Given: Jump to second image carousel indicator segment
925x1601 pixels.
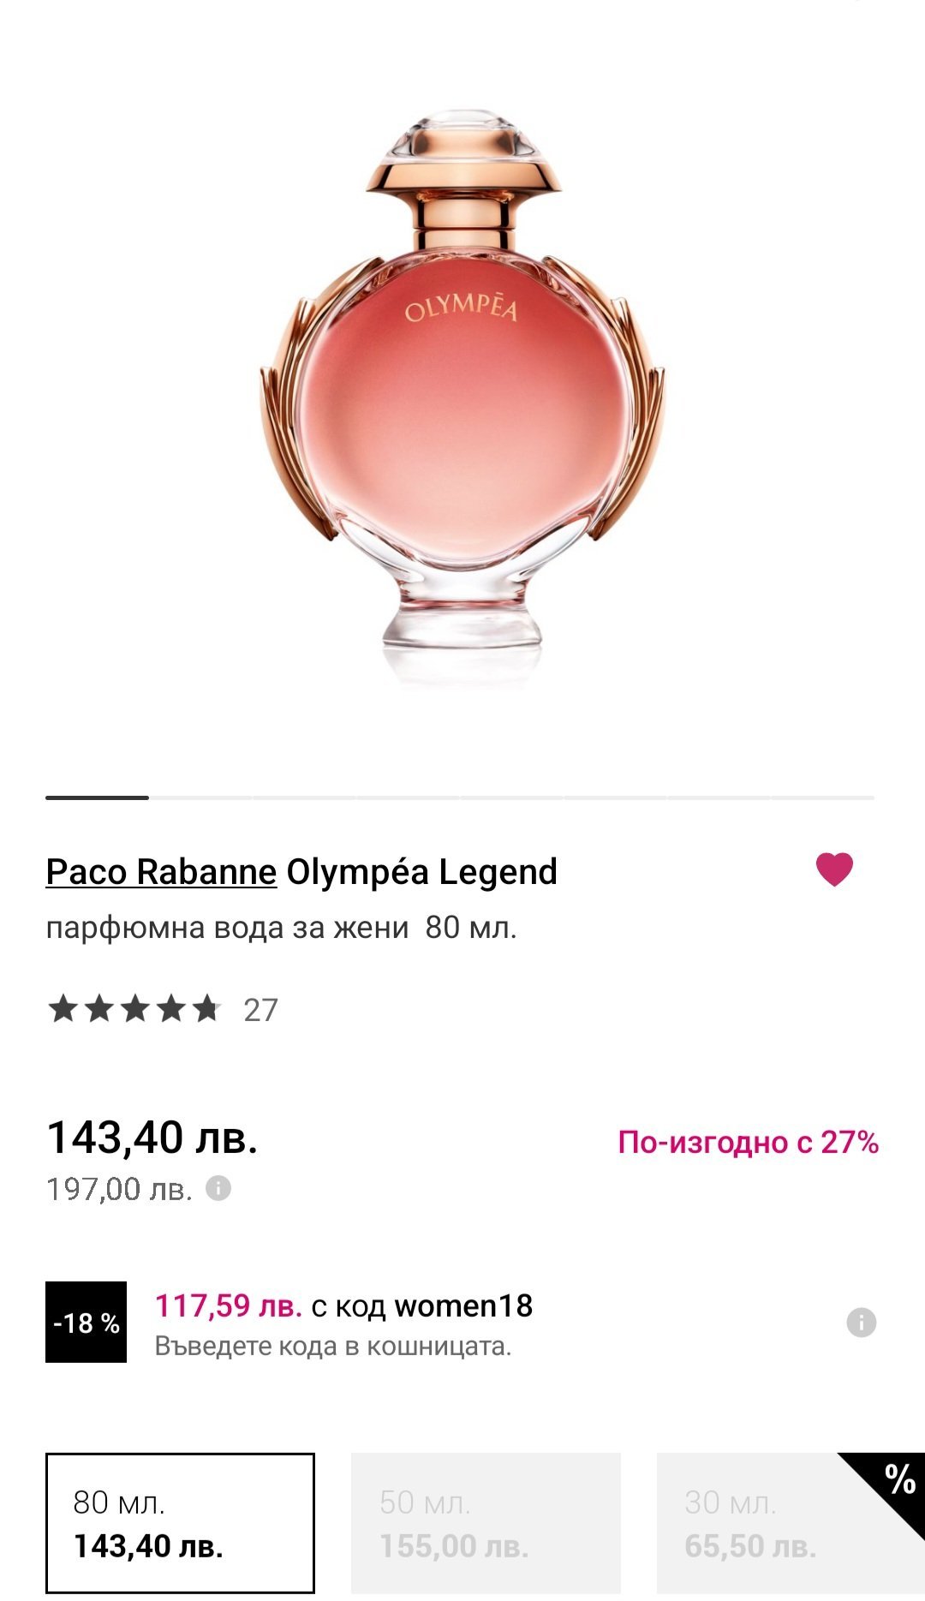Looking at the screenshot, I should click(200, 798).
